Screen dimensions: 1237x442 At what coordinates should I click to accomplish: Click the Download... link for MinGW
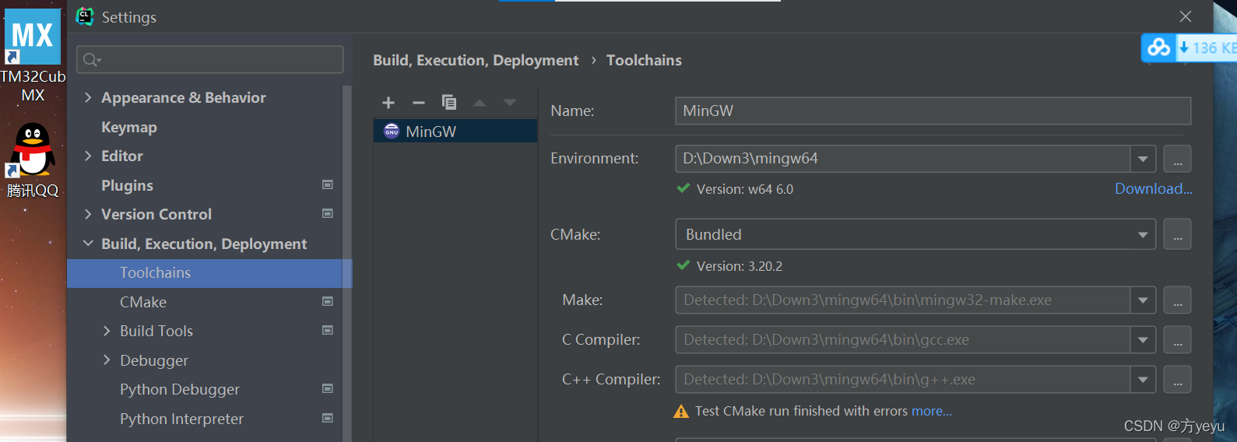[x=1153, y=188]
